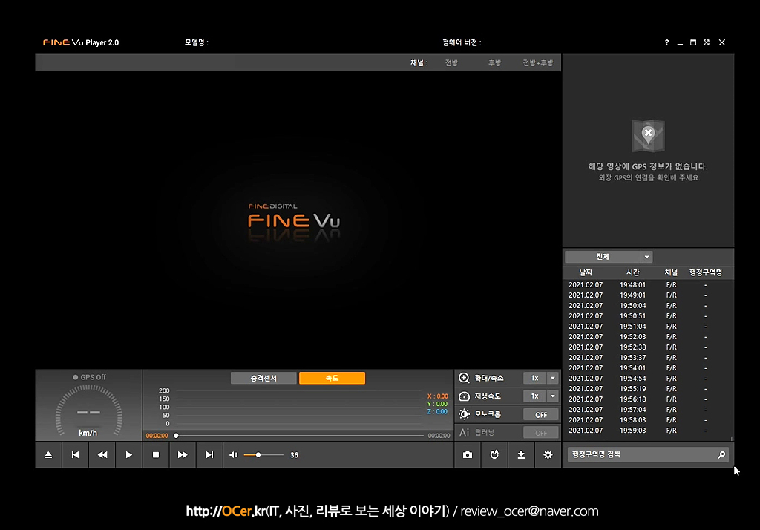
Task: Expand the zoom 1x dropdown arrow
Action: click(552, 378)
